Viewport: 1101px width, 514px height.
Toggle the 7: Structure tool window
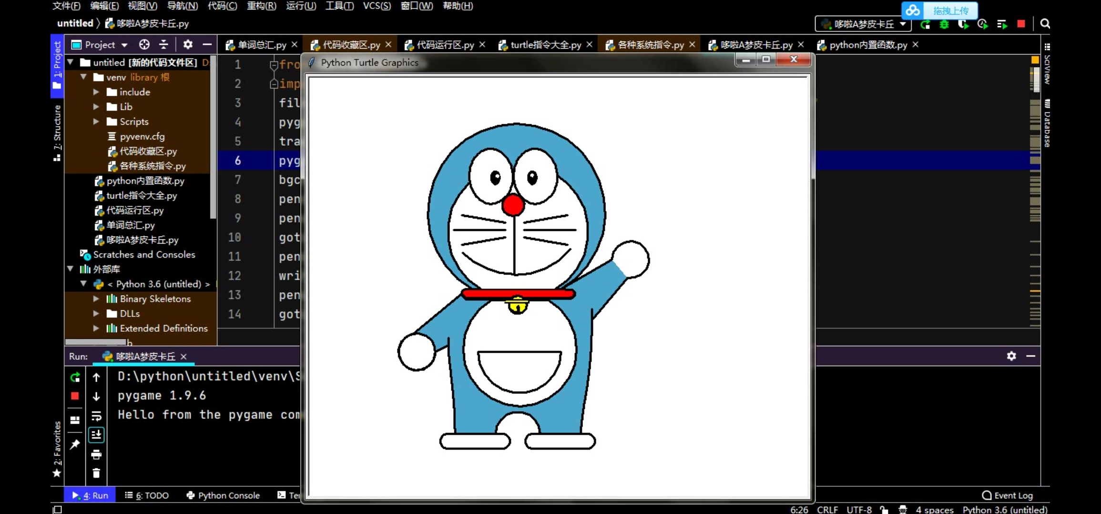[x=57, y=133]
